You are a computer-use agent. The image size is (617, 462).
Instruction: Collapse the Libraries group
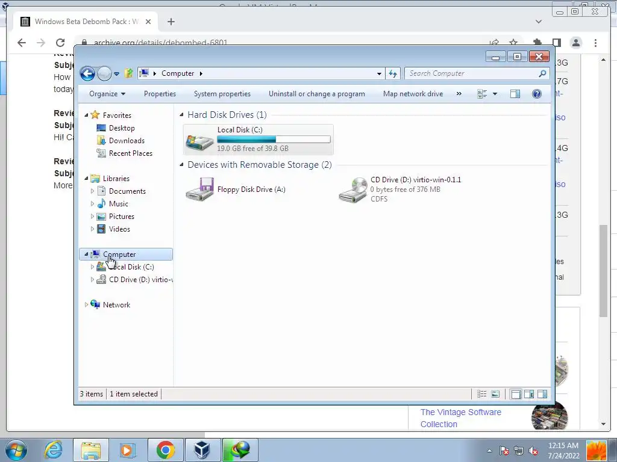click(x=86, y=178)
